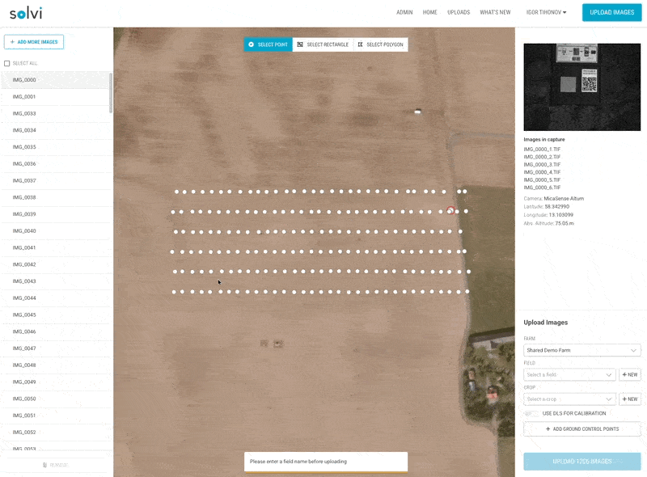Open the Uploads page
This screenshot has height=477, width=647.
pos(459,12)
